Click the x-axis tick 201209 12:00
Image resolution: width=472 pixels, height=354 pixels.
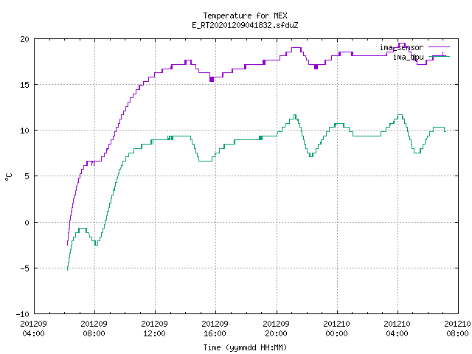(154, 329)
